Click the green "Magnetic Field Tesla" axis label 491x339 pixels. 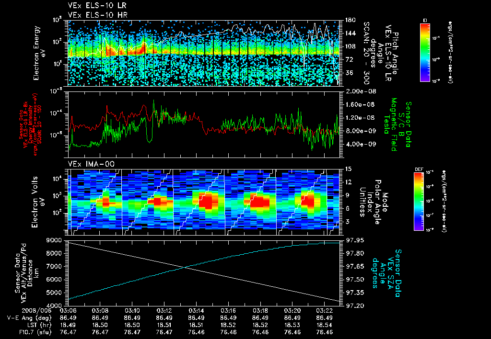[x=390, y=124]
